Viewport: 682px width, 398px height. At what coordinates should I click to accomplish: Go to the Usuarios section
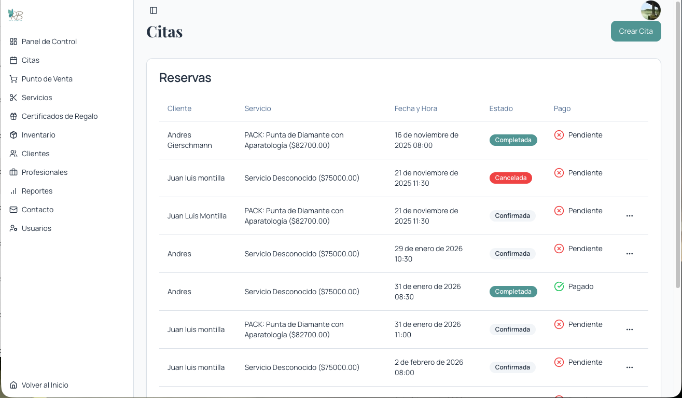coord(36,228)
